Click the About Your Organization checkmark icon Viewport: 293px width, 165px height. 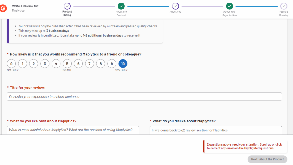(x=229, y=5)
